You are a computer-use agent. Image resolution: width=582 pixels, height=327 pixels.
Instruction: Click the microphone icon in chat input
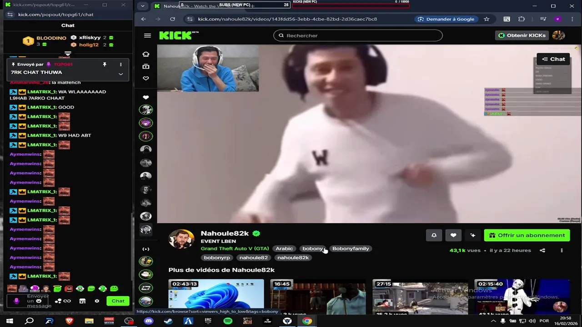[x=17, y=301]
